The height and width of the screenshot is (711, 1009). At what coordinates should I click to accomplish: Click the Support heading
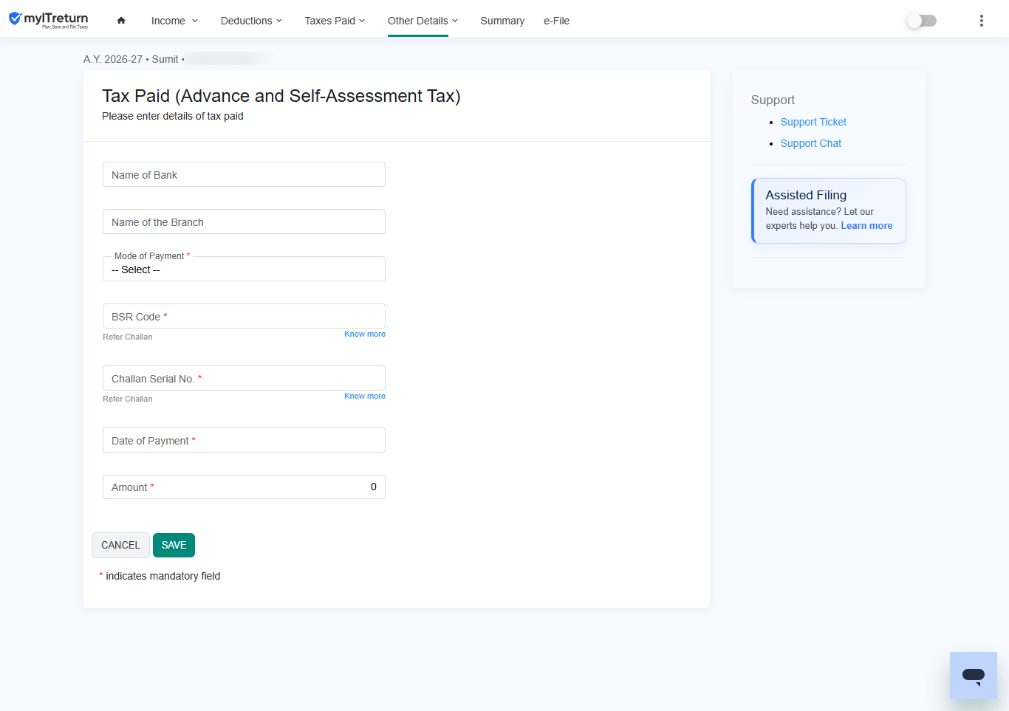coord(773,100)
